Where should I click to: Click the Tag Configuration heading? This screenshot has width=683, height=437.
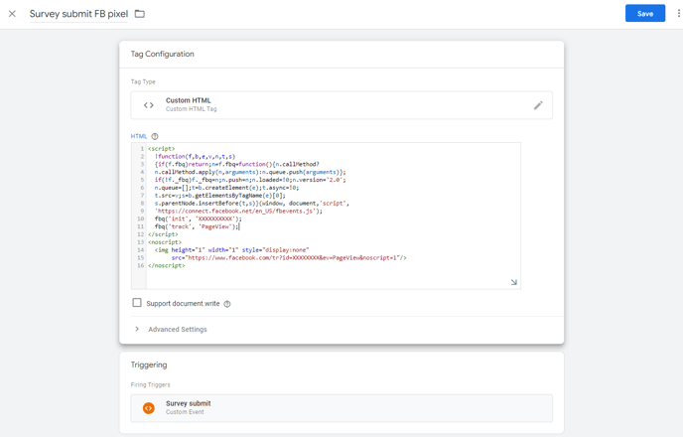163,54
